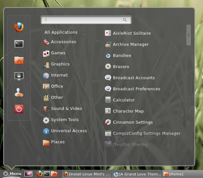Open Cinnamon Settings
This screenshot has width=203, height=178.
pyautogui.click(x=133, y=122)
